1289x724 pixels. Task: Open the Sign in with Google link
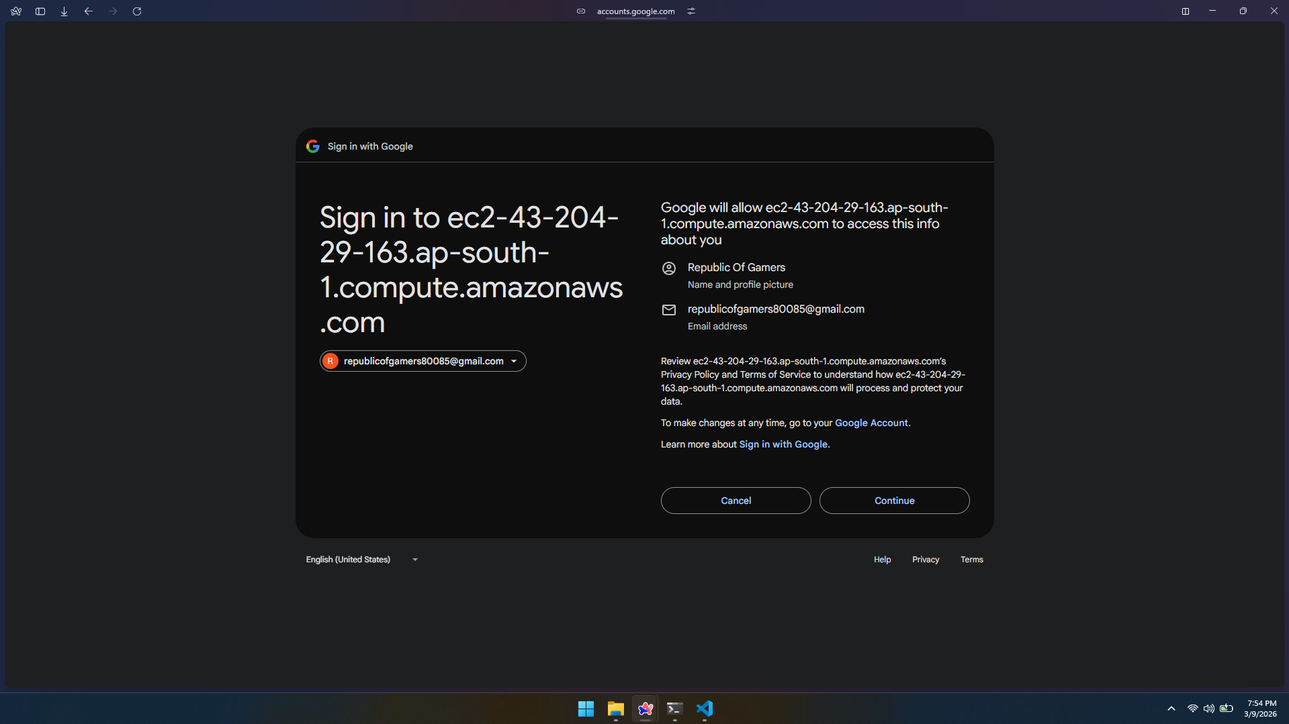pos(783,444)
